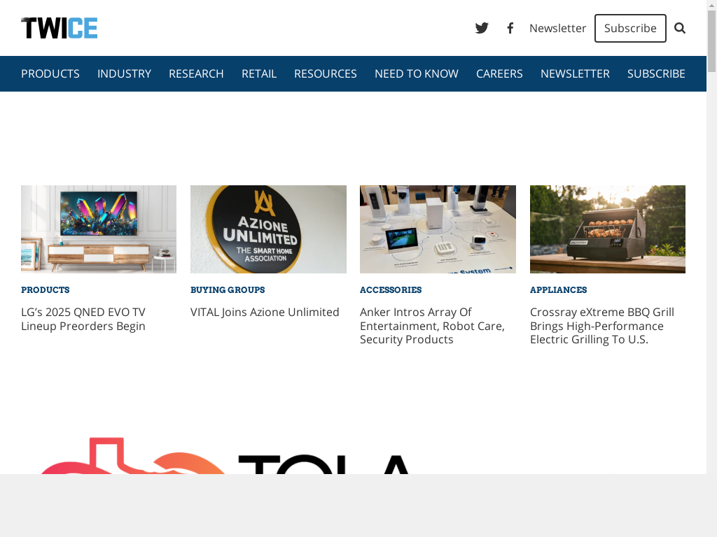Viewport: 717px width, 537px height.
Task: Open the TWICE Facebook page icon
Action: pyautogui.click(x=510, y=28)
